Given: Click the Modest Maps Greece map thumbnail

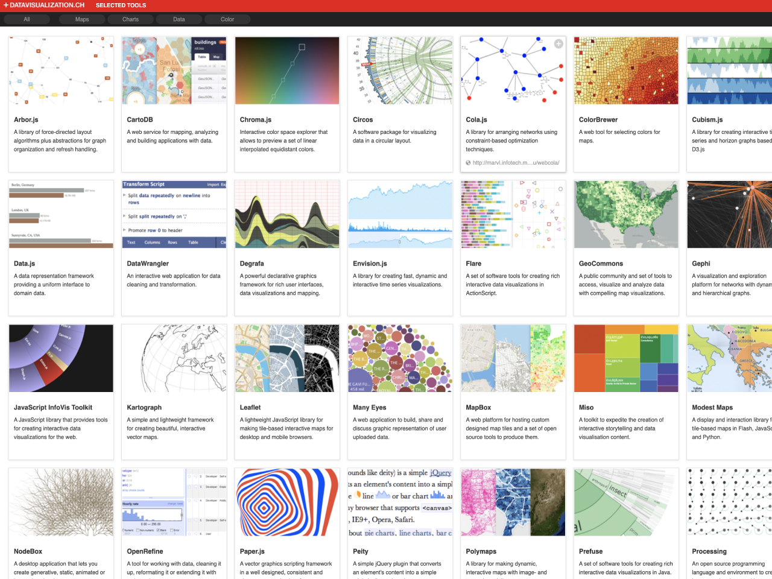Looking at the screenshot, I should (x=730, y=358).
